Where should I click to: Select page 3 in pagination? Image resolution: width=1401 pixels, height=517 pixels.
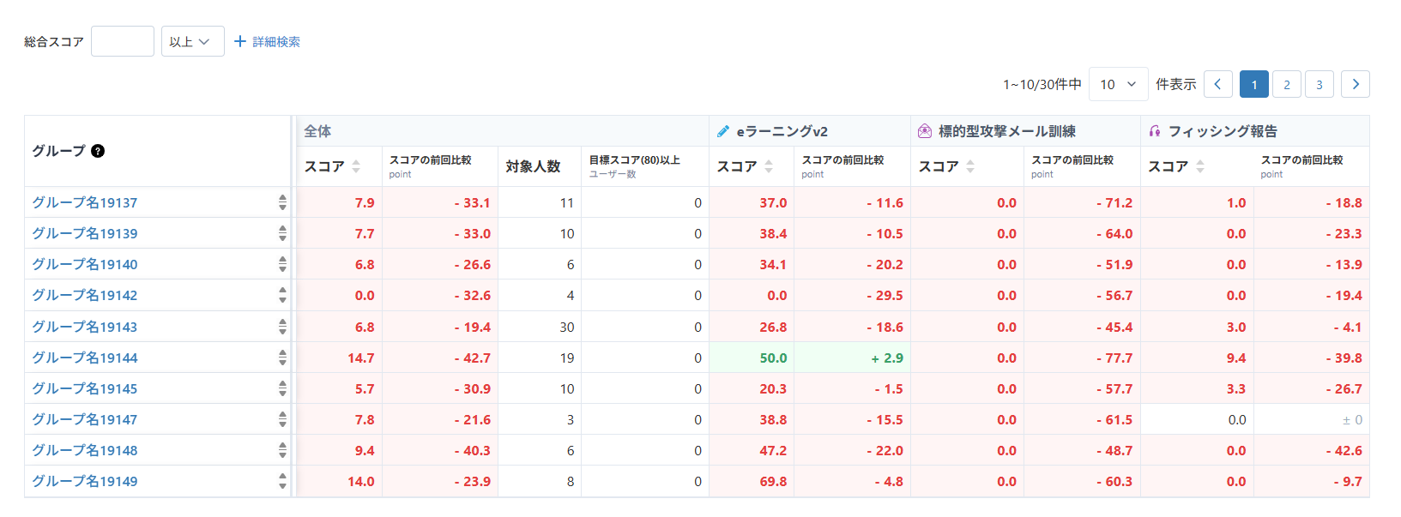coord(1319,84)
